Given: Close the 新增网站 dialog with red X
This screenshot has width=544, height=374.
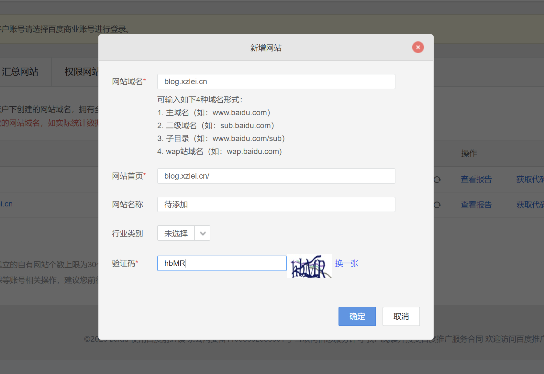Looking at the screenshot, I should click(418, 47).
